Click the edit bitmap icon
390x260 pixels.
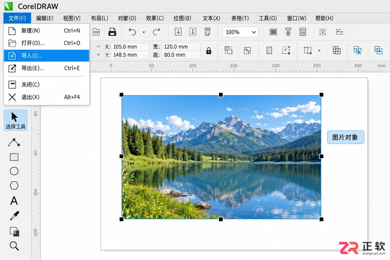click(x=229, y=50)
